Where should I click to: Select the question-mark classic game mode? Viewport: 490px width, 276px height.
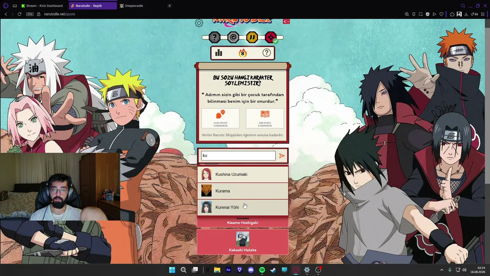(214, 38)
